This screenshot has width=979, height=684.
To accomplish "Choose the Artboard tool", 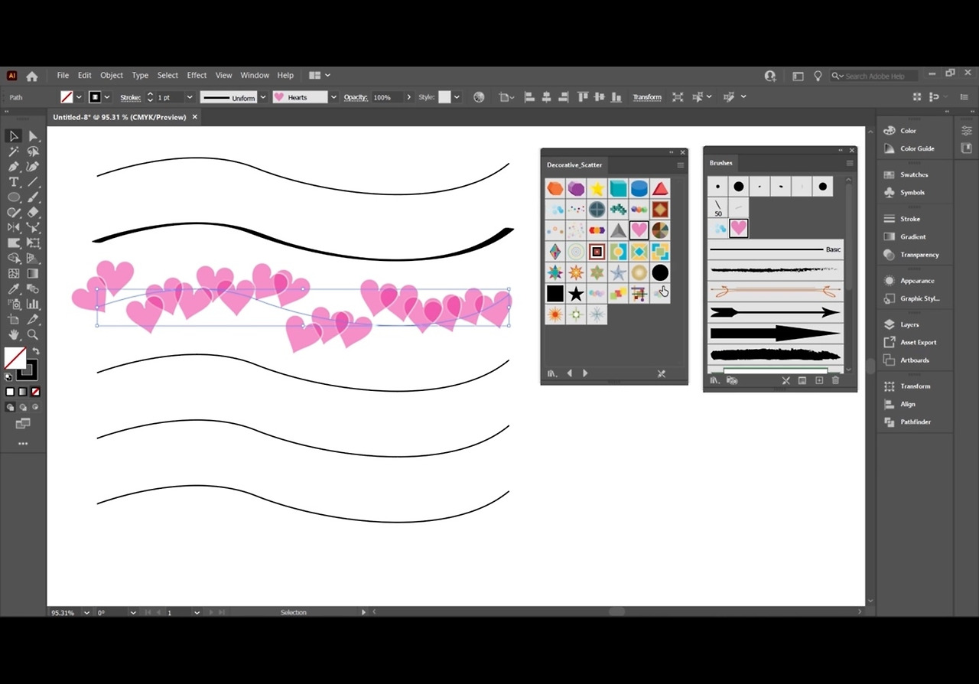I will 13,320.
